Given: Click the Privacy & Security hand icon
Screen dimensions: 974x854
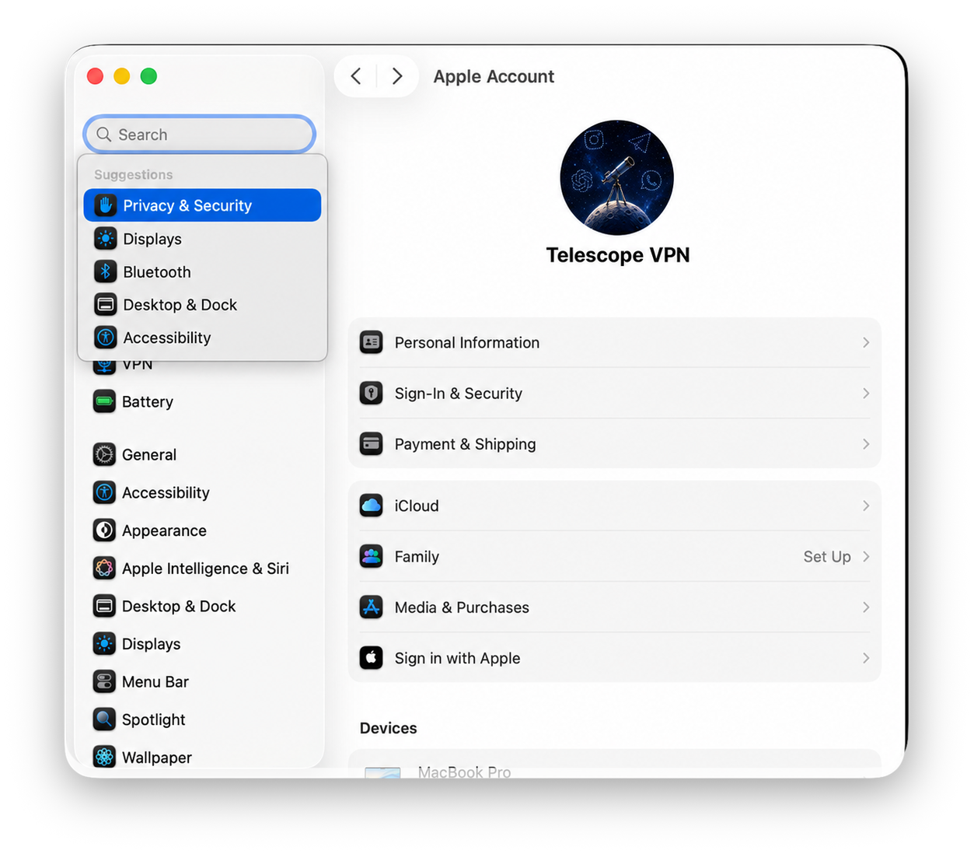Looking at the screenshot, I should coord(106,205).
